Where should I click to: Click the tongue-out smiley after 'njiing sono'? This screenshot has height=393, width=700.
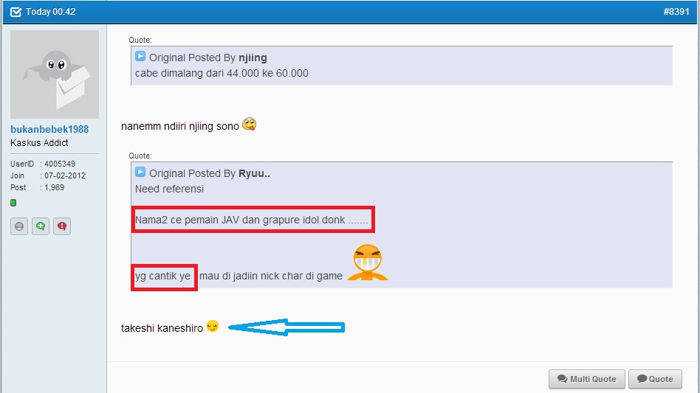coord(250,125)
